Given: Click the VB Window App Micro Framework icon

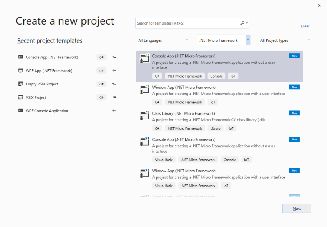Looking at the screenshot, I should [x=144, y=173].
